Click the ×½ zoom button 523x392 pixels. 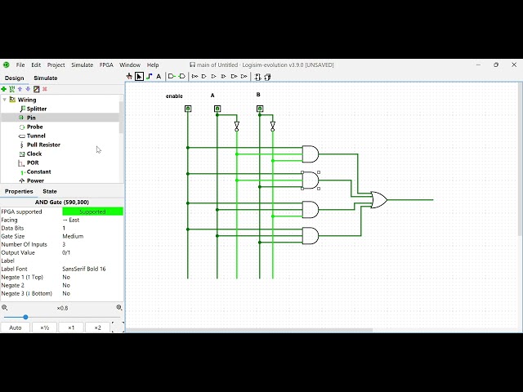point(44,327)
